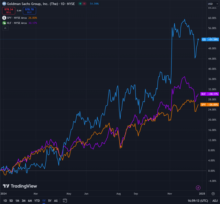
Task: Click the 51.59% value in title
Action: [x=94, y=4]
